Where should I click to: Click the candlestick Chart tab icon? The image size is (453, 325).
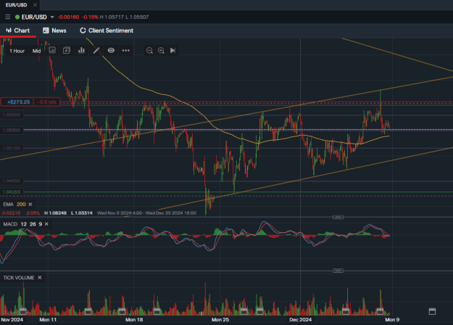pos(9,30)
